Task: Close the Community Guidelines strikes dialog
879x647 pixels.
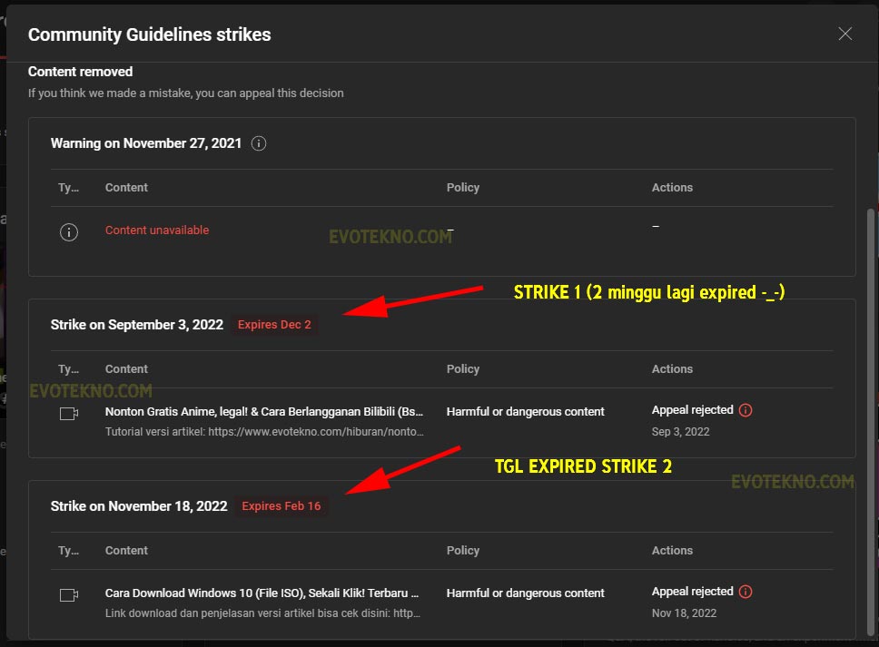Action: click(x=844, y=34)
